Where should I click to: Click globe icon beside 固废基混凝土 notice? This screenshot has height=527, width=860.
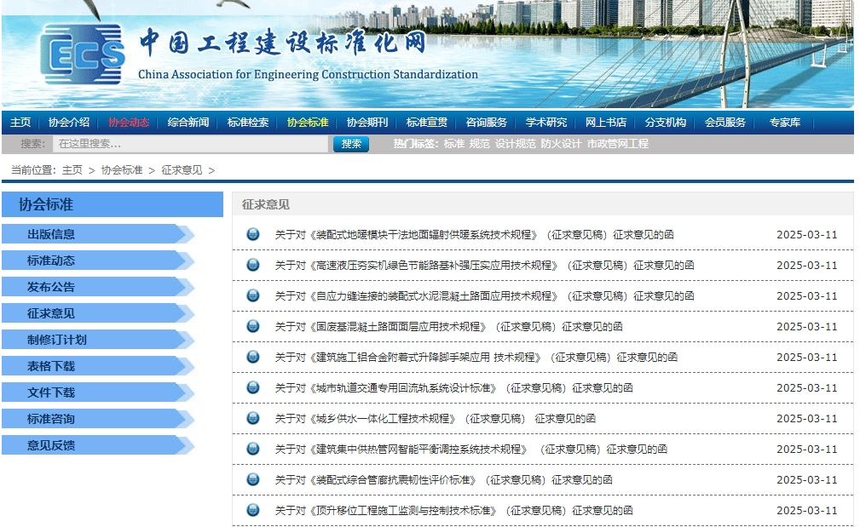252,326
